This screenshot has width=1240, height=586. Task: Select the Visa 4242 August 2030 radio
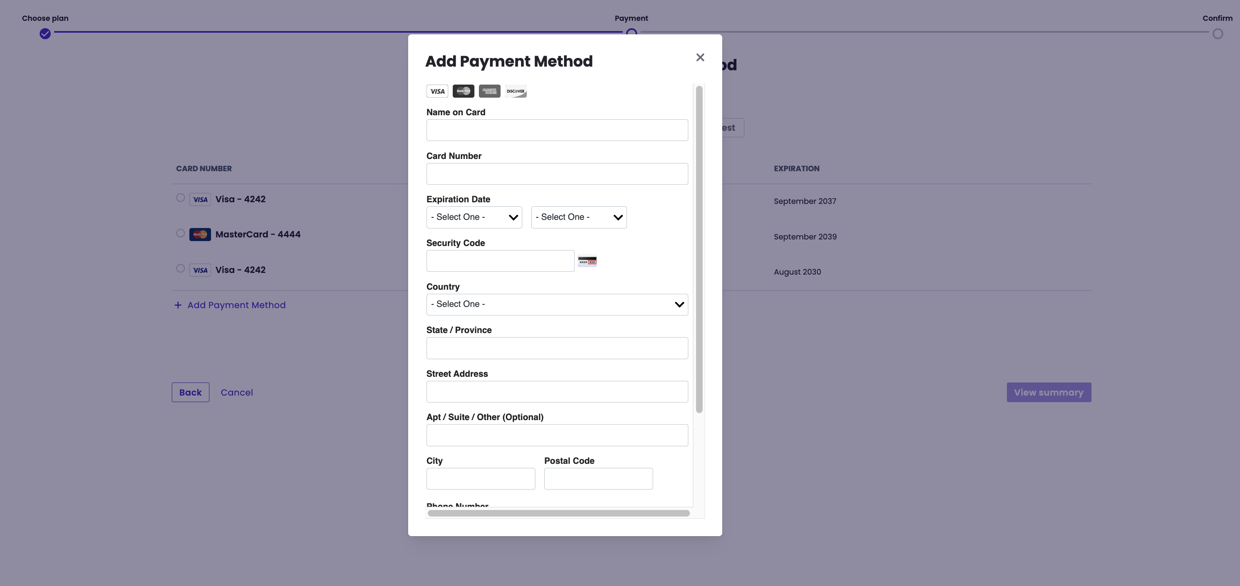[x=180, y=268]
